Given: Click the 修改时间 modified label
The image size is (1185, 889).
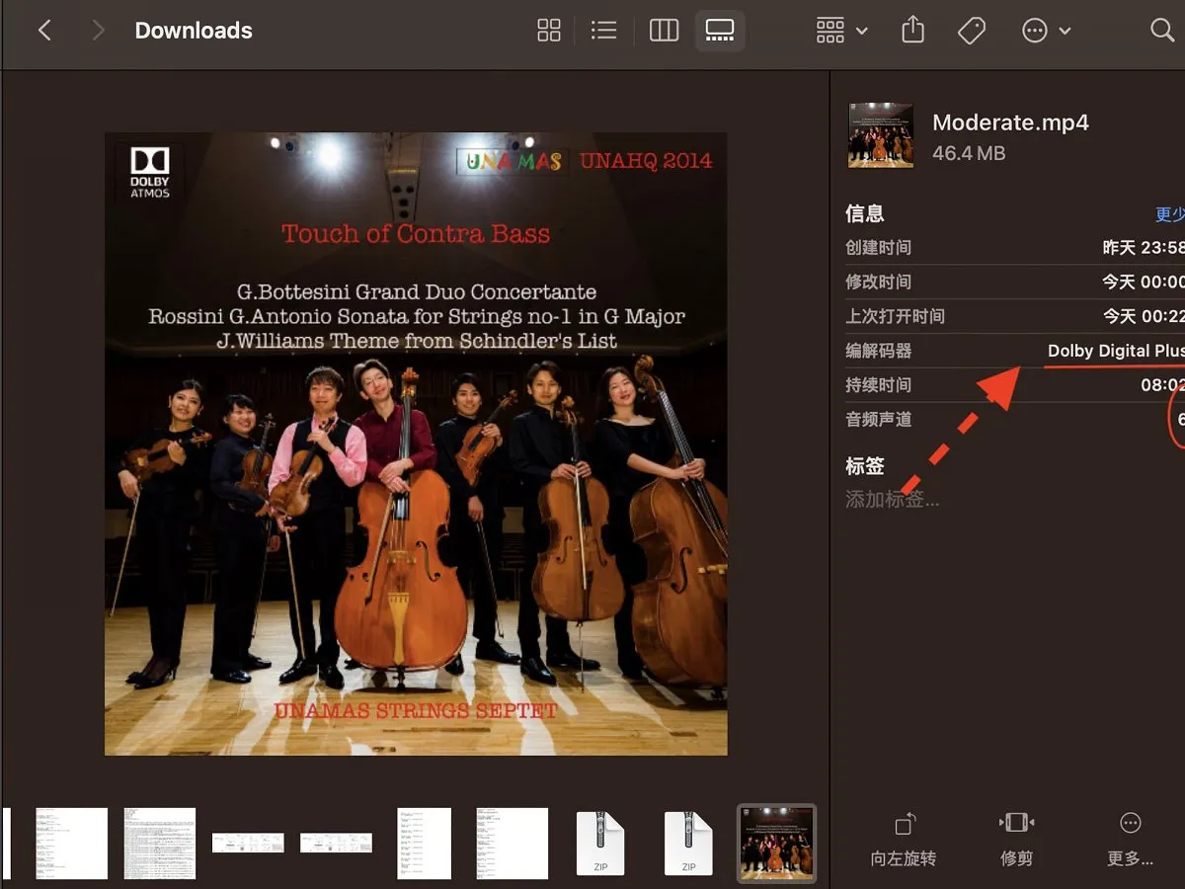Looking at the screenshot, I should 878,283.
